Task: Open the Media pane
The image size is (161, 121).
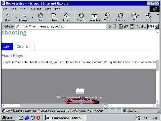Action: click(x=107, y=17)
